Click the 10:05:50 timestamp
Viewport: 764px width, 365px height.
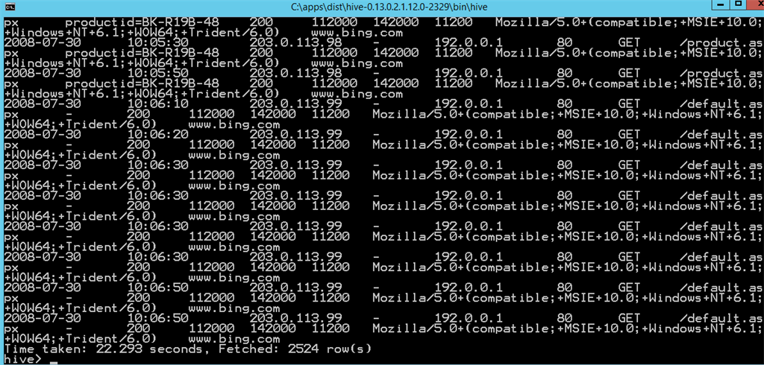click(x=158, y=73)
